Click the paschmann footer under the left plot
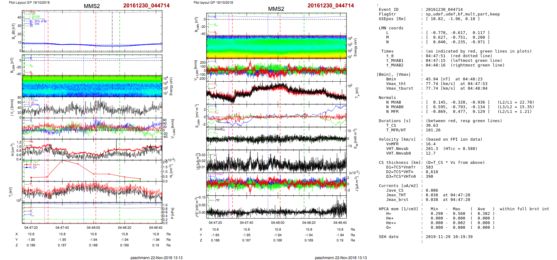The height and width of the screenshot is (260, 557). click(x=156, y=258)
